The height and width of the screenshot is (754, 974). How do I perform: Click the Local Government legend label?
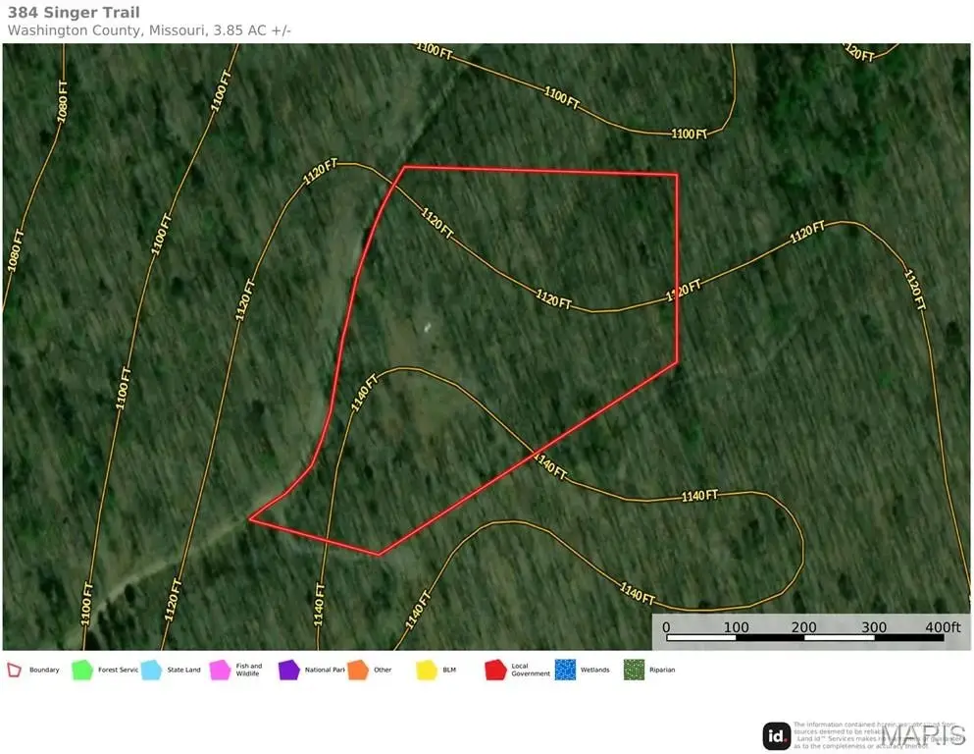coord(531,670)
